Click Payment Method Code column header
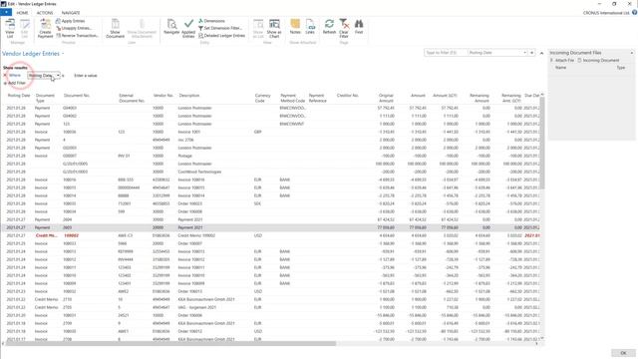The width and height of the screenshot is (638, 359). [x=292, y=98]
